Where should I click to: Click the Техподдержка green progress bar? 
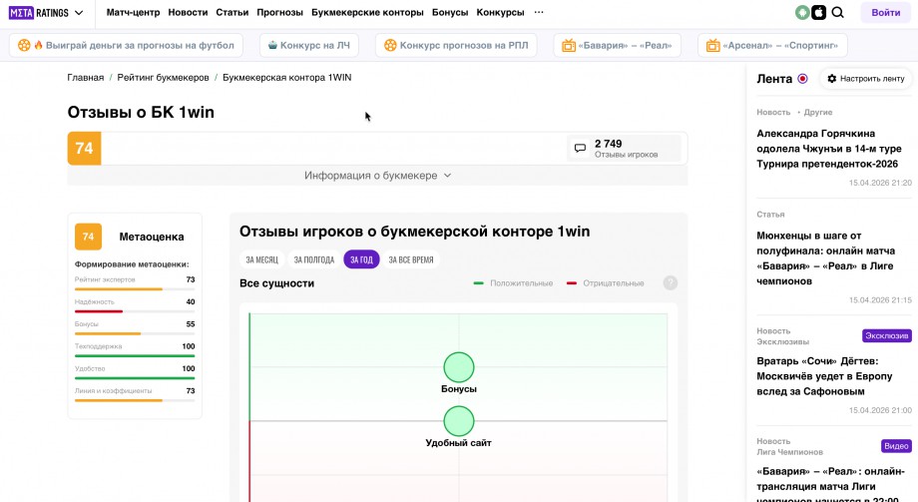tap(135, 355)
